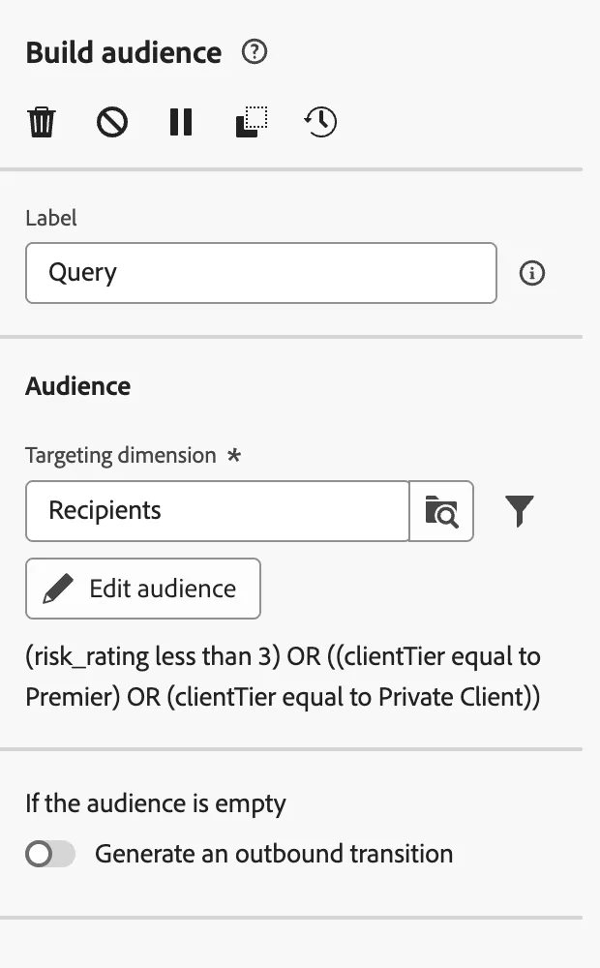The image size is (600, 968).
Task: Click the risk_rating query condition text
Action: [x=283, y=677]
